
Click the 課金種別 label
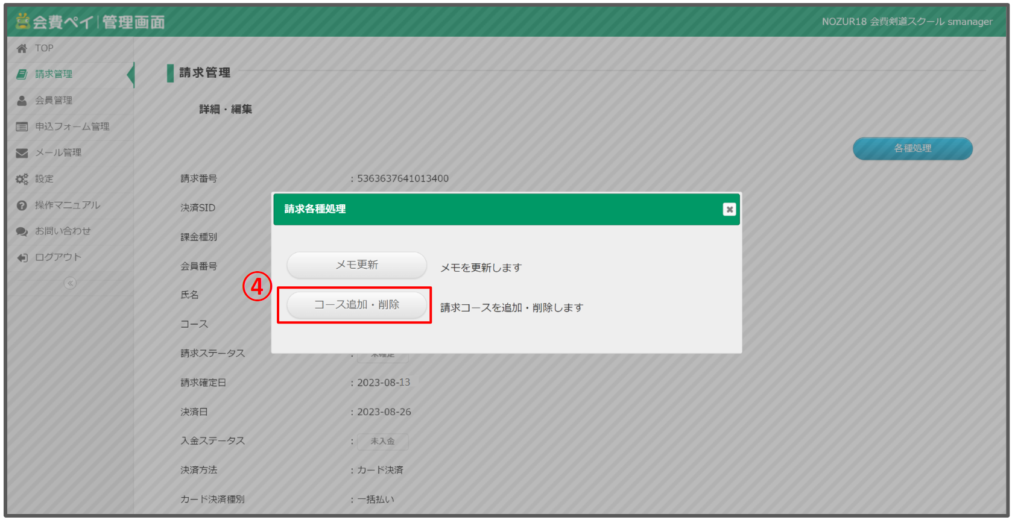coord(198,237)
